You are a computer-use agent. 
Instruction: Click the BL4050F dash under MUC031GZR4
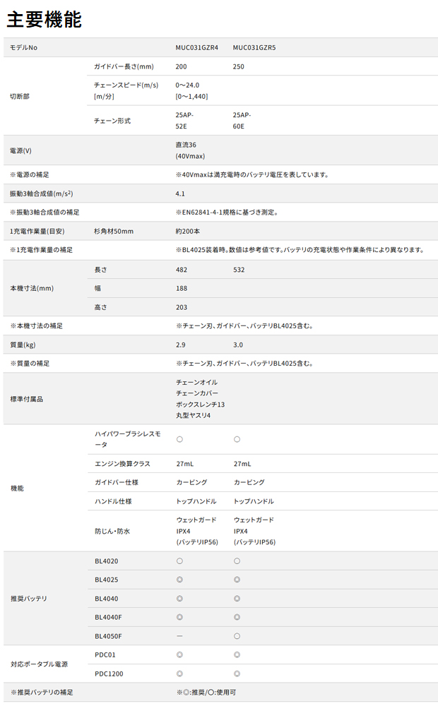click(179, 636)
